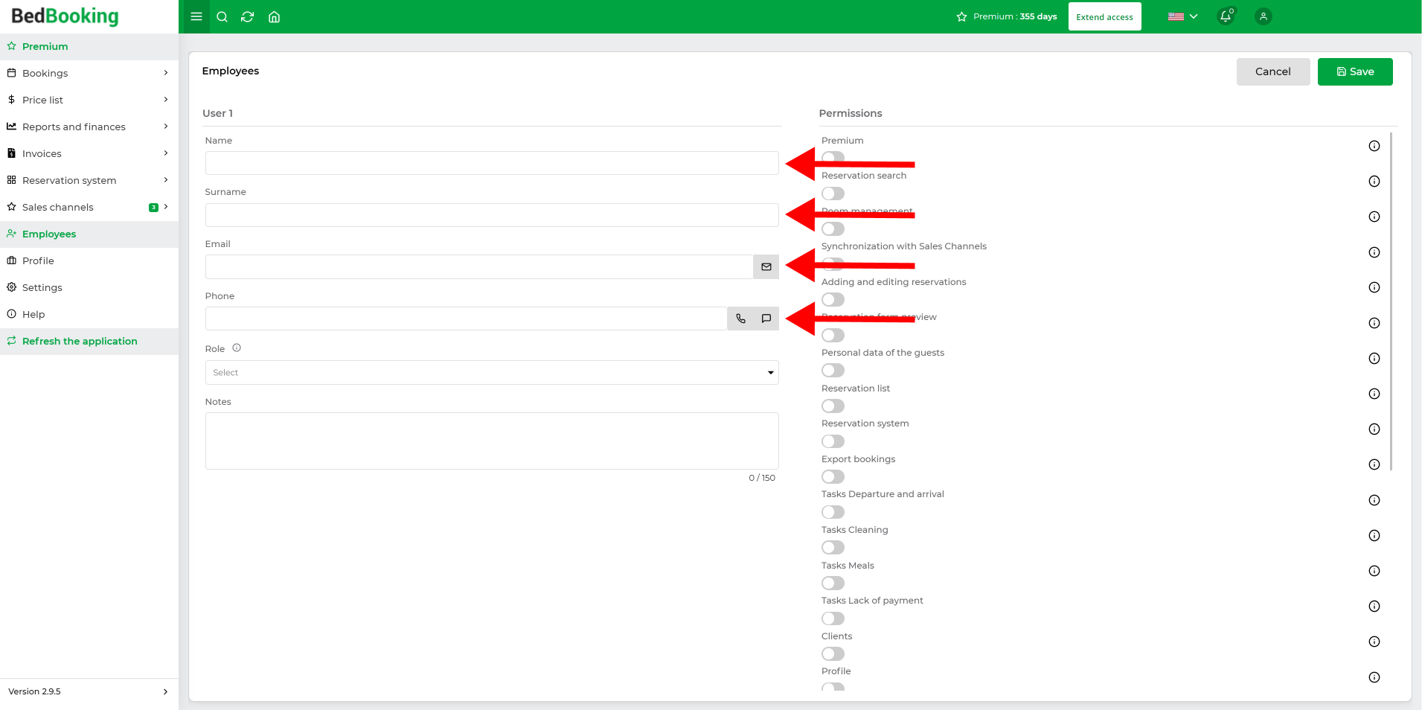The image size is (1422, 710).
Task: Click Refresh the application
Action: (x=89, y=341)
